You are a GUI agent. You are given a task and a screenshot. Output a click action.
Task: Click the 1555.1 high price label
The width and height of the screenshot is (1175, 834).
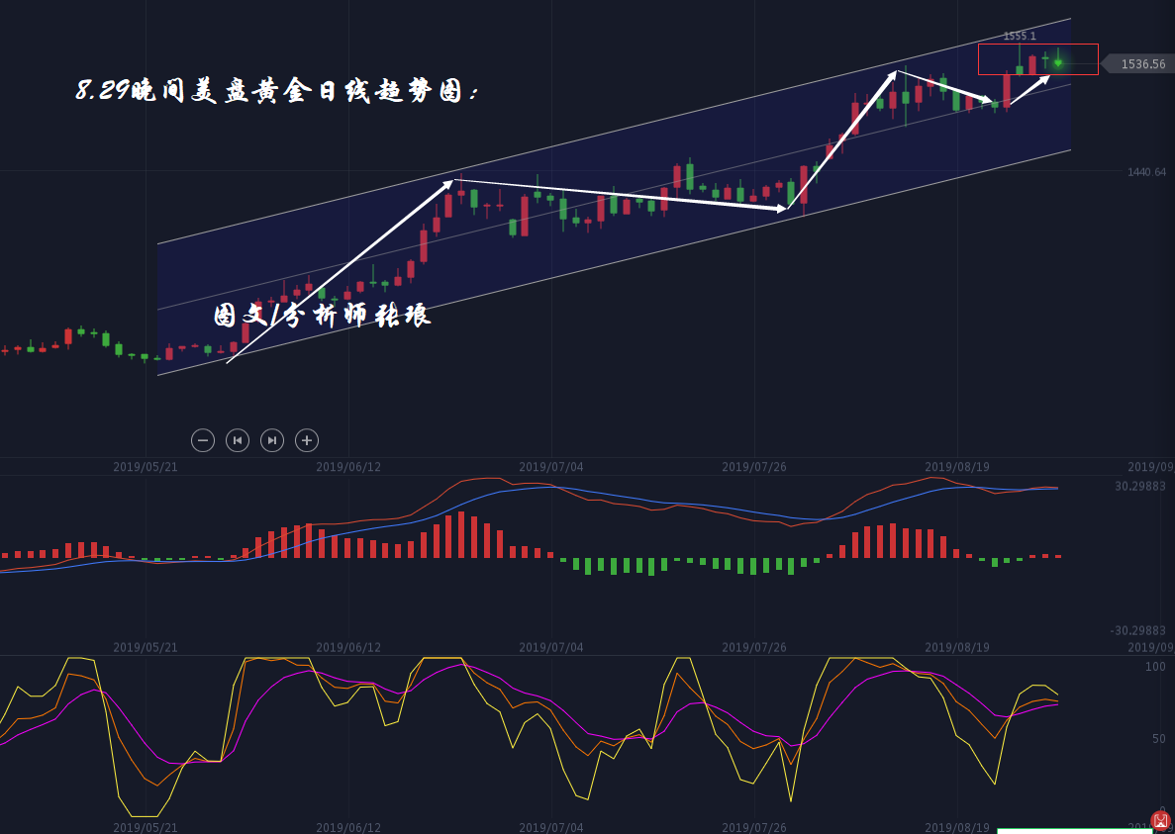pos(1020,36)
